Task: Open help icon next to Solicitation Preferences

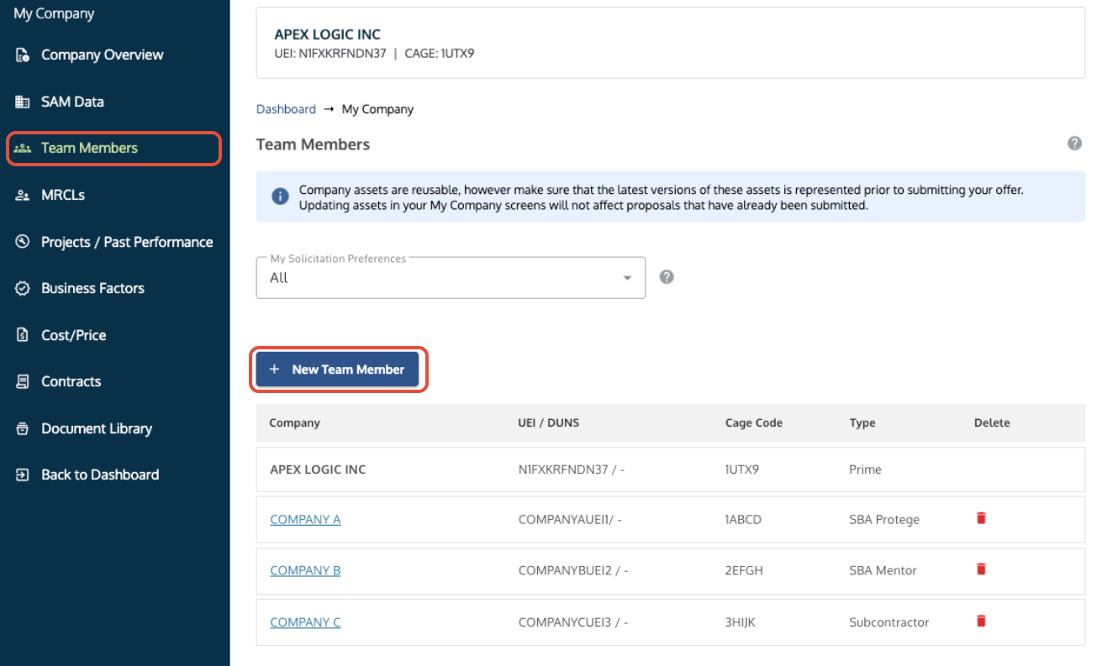Action: coord(667,277)
